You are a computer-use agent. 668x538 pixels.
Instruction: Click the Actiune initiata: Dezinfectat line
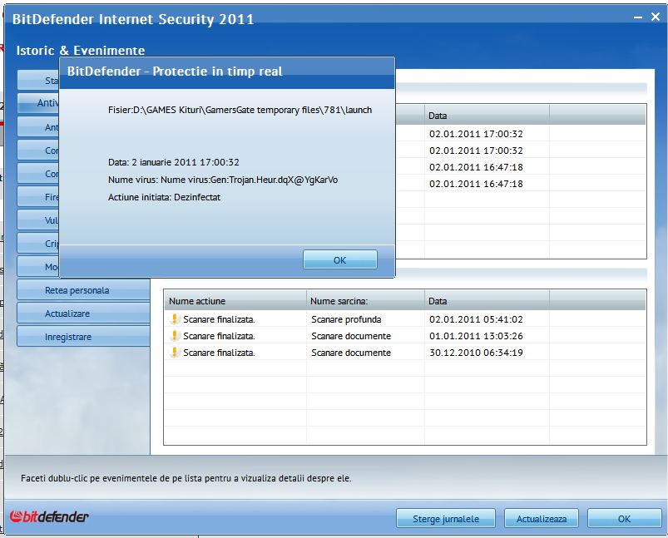[164, 197]
